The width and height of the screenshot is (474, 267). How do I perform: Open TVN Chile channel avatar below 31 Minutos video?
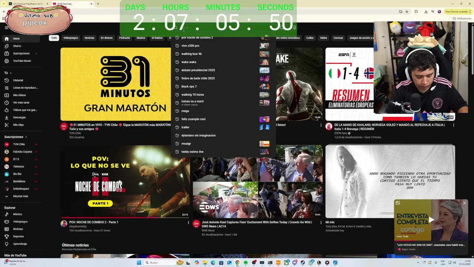click(x=64, y=126)
